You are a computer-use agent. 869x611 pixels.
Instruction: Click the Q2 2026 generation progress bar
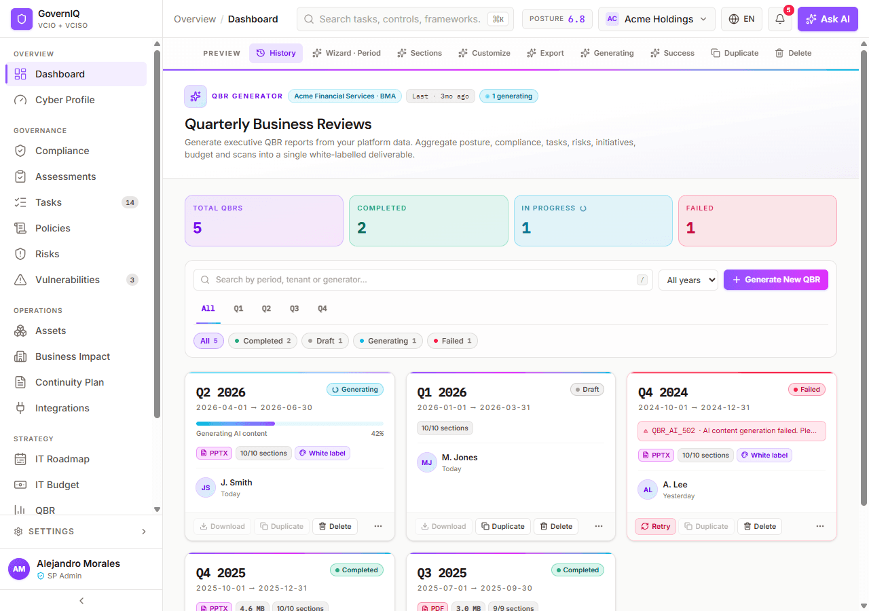tap(290, 424)
